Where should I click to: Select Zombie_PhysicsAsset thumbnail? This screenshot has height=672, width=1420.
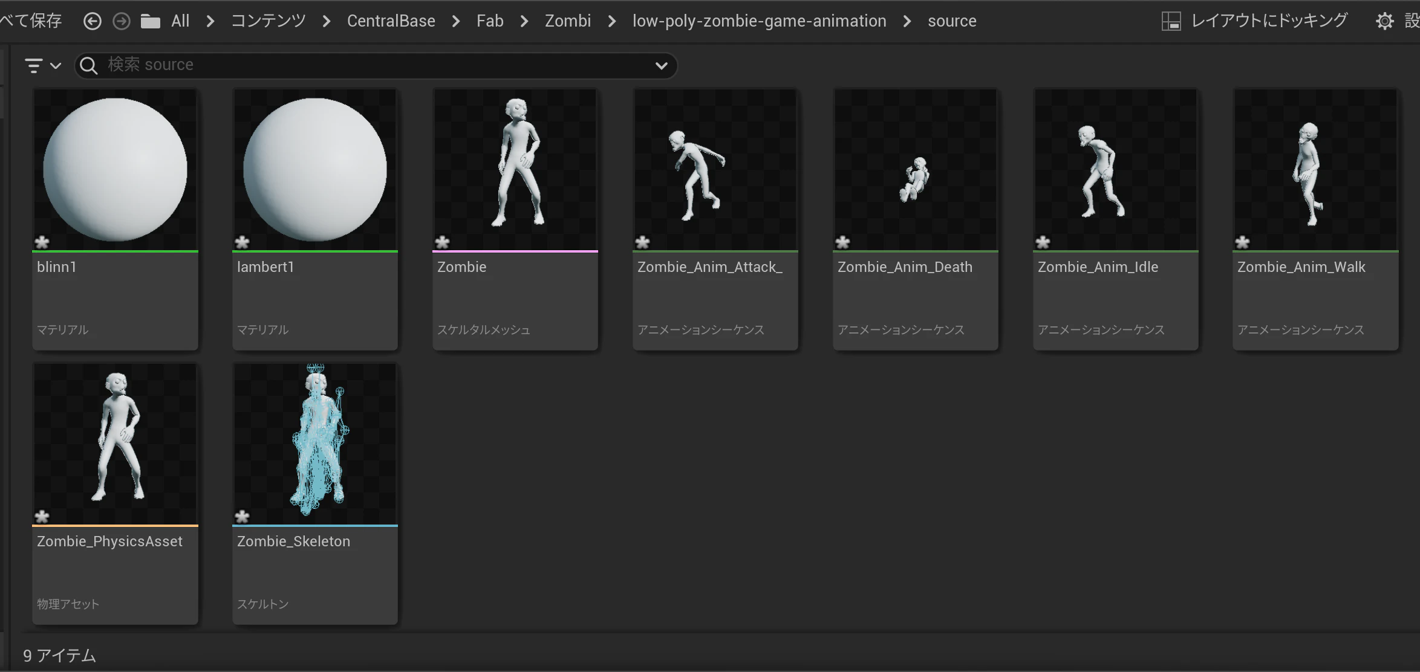tap(115, 444)
